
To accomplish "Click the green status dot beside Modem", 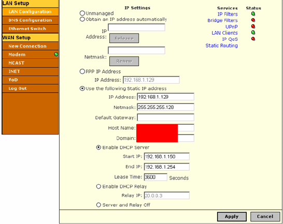I will (56, 54).
